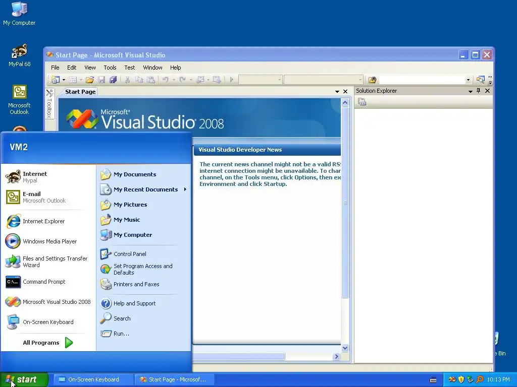Switch to Start Page - Microsoft taskbar button
The height and width of the screenshot is (387, 517).
[174, 379]
